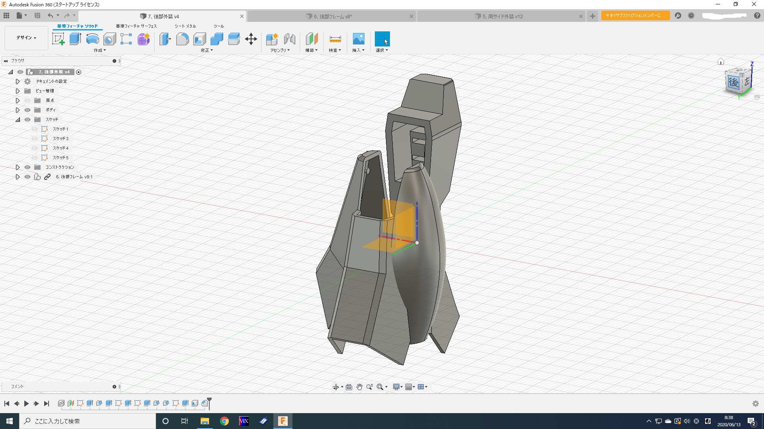This screenshot has width=764, height=429.
Task: Click the Home view icon near ViewCube
Action: click(721, 62)
